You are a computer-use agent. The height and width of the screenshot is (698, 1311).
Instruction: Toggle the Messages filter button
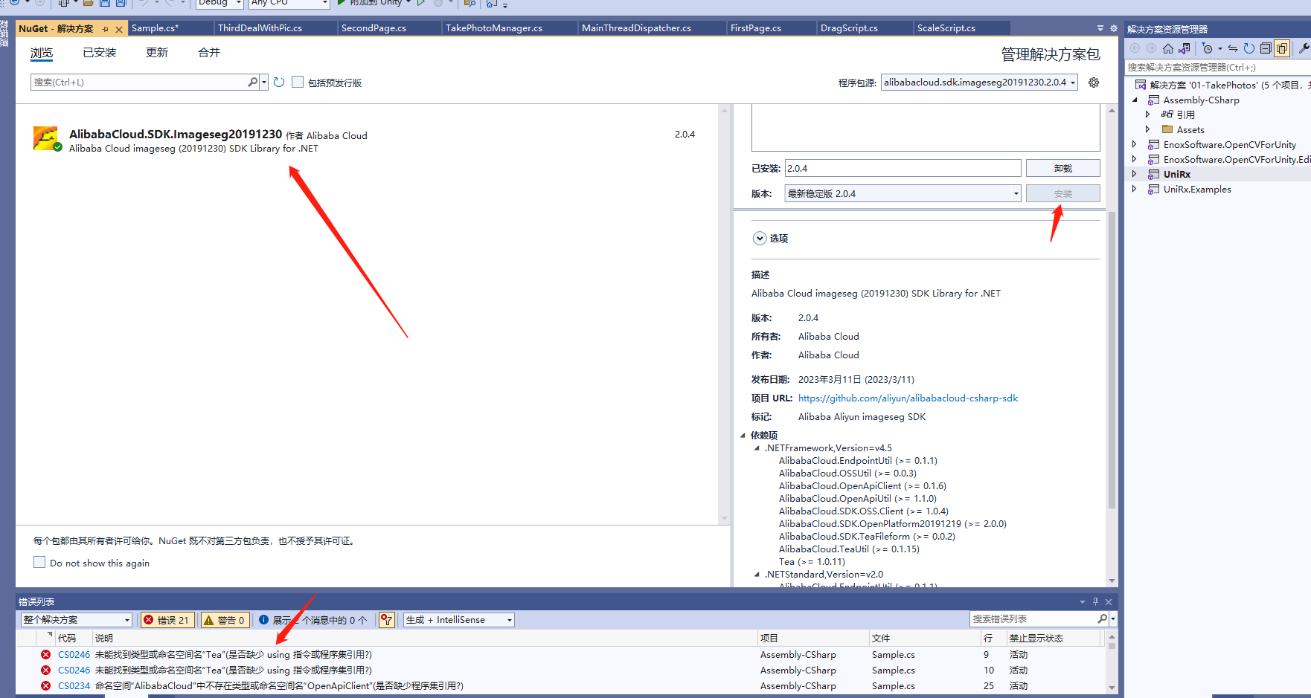(312, 620)
